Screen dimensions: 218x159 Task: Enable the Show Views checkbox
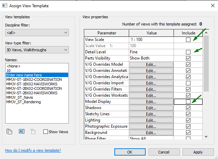(45, 132)
